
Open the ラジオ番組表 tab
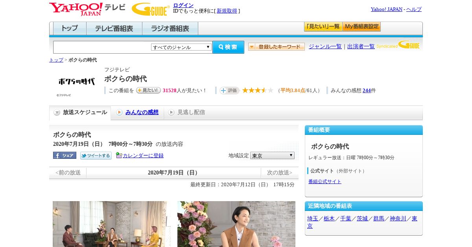(170, 28)
